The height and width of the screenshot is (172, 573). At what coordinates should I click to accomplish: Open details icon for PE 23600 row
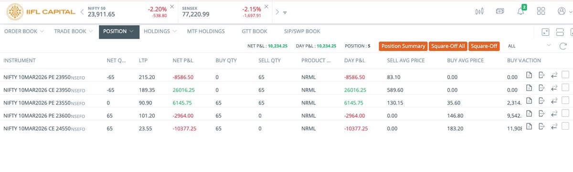click(529, 113)
